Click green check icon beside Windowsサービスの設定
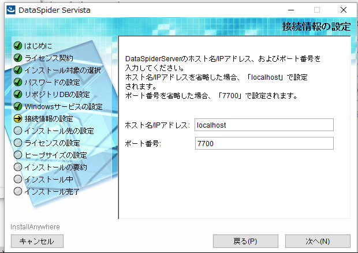 [18, 106]
